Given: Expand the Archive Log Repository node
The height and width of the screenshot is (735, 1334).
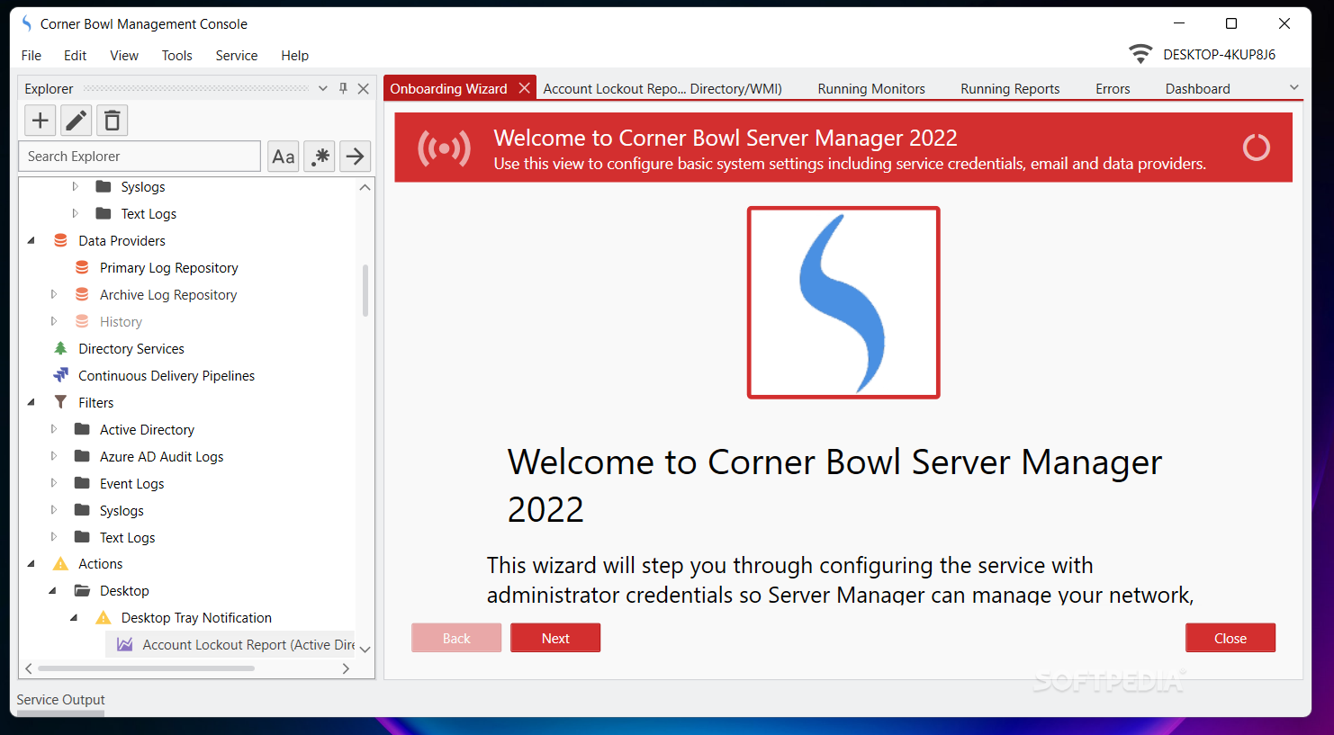Looking at the screenshot, I should pos(53,295).
